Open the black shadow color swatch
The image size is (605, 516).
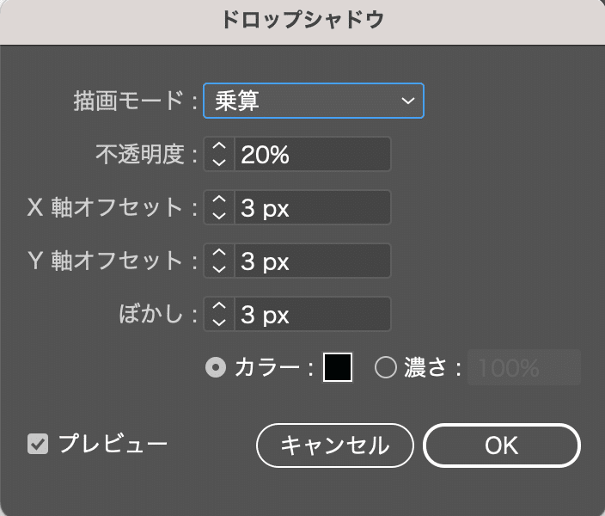coord(338,367)
